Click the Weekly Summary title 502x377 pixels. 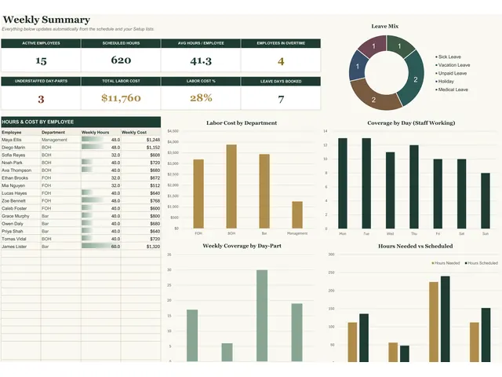[x=46, y=20]
